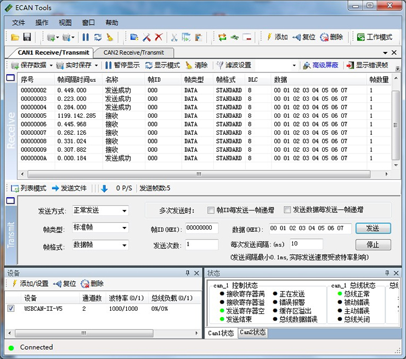
Task: Click the floppy disk save icon
Action: pyautogui.click(x=26, y=37)
